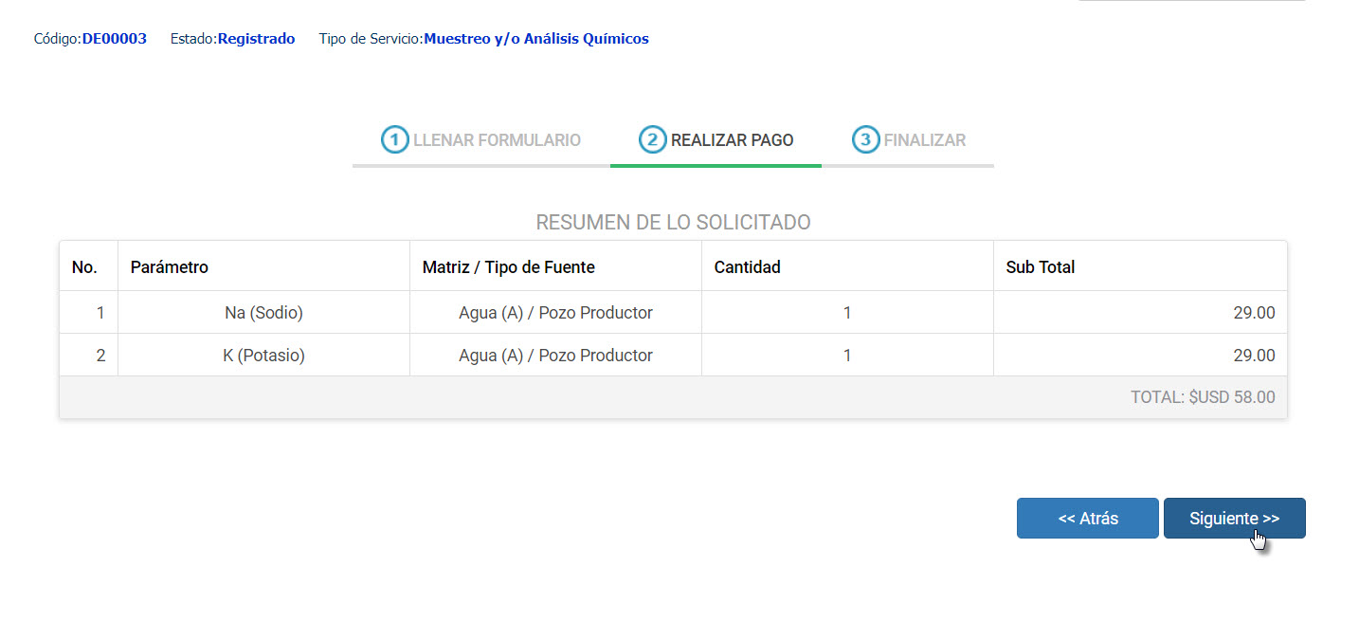Image resolution: width=1359 pixels, height=640 pixels.
Task: Click row number 2 cell
Action: [x=88, y=356]
